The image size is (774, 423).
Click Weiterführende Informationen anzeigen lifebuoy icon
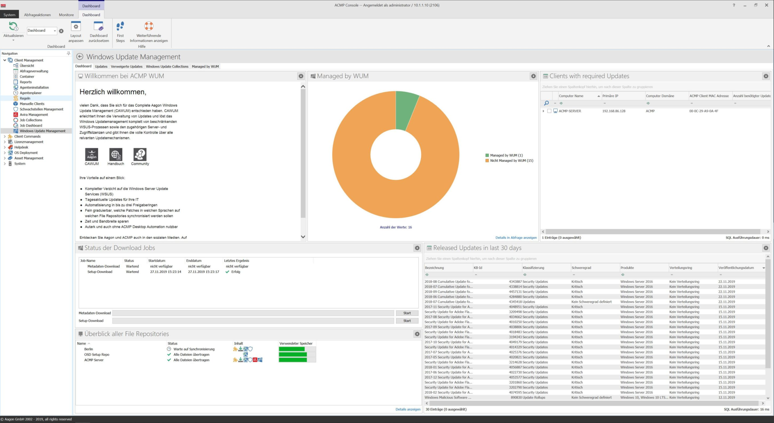tap(148, 26)
